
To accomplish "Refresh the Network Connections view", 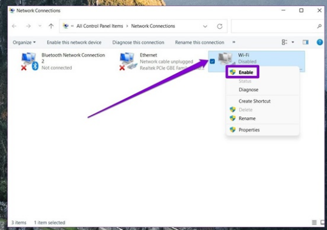I will (219, 26).
